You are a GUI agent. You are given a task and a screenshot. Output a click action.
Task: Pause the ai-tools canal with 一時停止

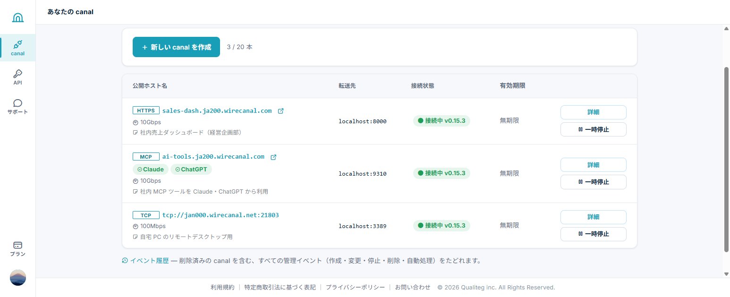(593, 182)
